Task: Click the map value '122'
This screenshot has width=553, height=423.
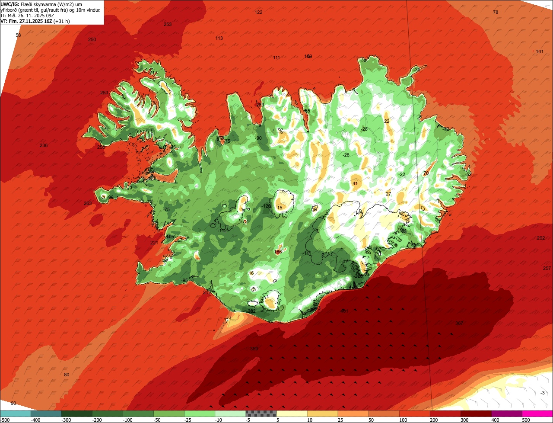Action: tap(258, 12)
